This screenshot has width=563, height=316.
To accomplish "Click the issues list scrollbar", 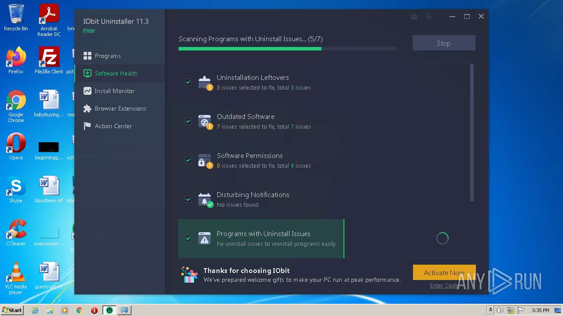I will coord(472,133).
